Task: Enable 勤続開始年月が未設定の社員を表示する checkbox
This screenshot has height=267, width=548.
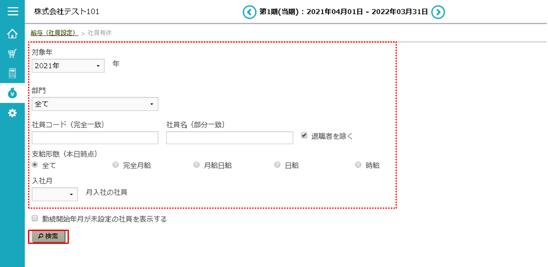Action: pos(35,218)
